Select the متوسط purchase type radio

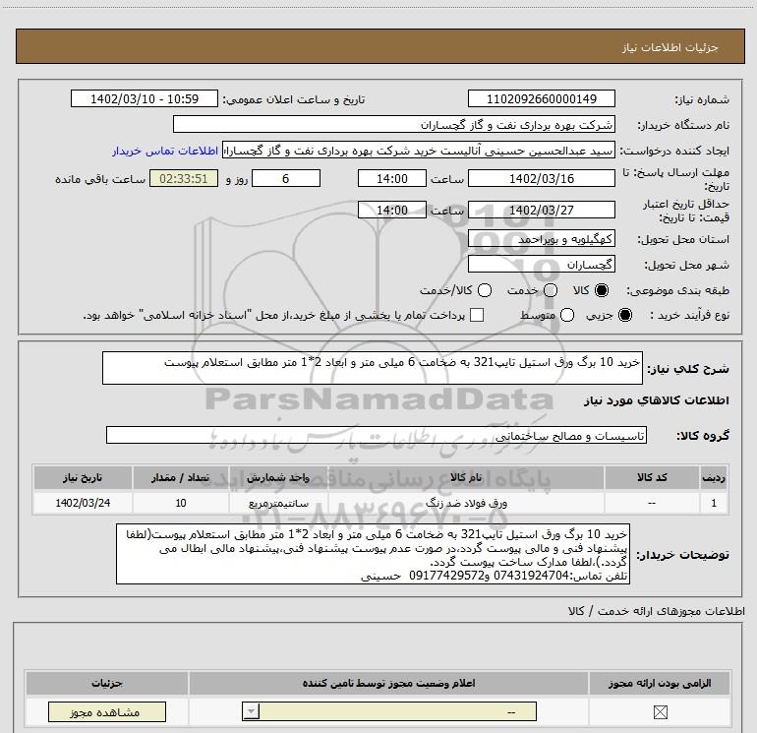[x=567, y=315]
